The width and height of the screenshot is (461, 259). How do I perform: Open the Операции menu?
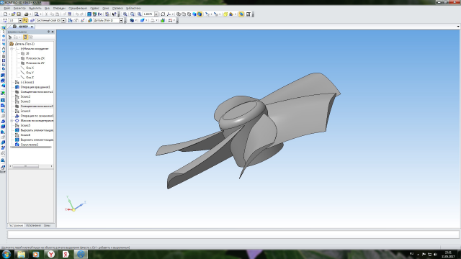point(59,8)
